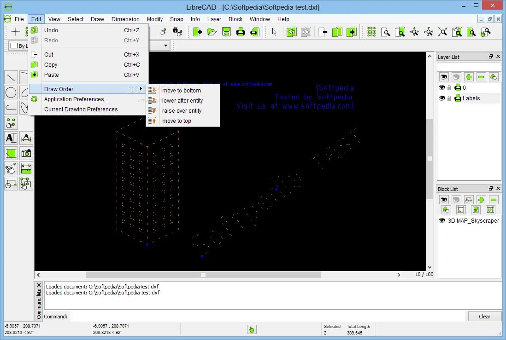Choose 'lower after entity' menu entry
Image resolution: width=506 pixels, height=340 pixels.
pos(183,101)
